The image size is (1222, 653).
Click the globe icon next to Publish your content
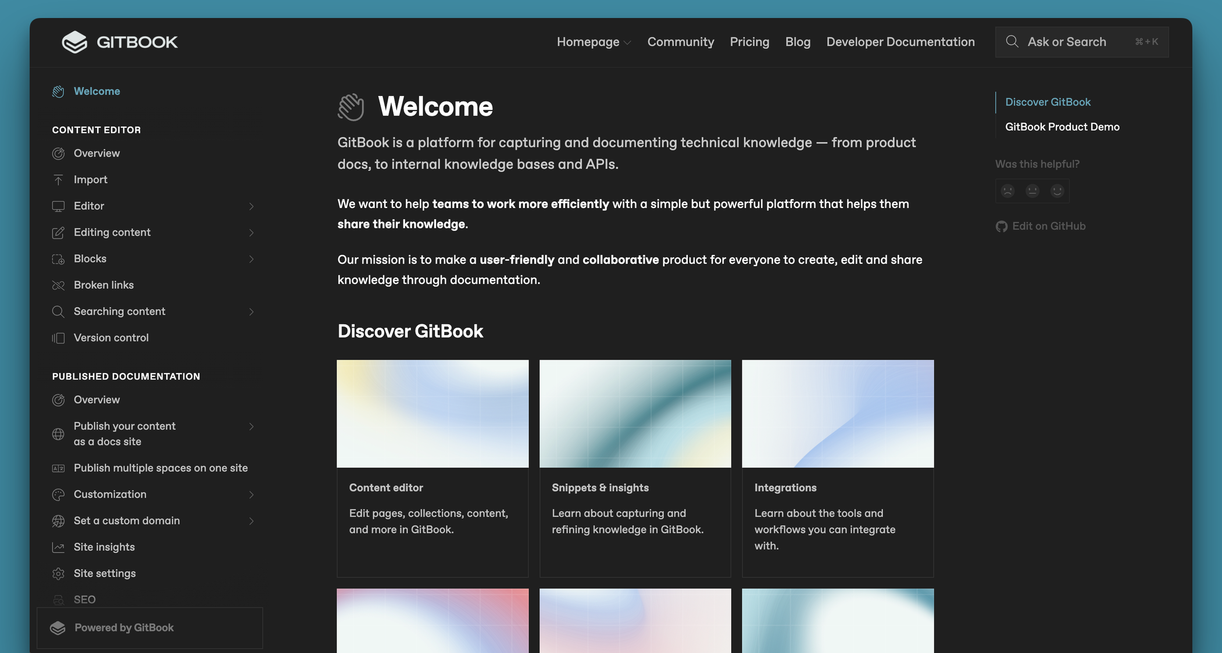coord(58,433)
